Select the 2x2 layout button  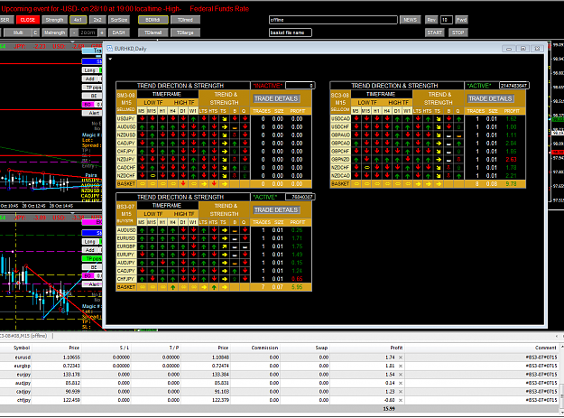tap(97, 20)
